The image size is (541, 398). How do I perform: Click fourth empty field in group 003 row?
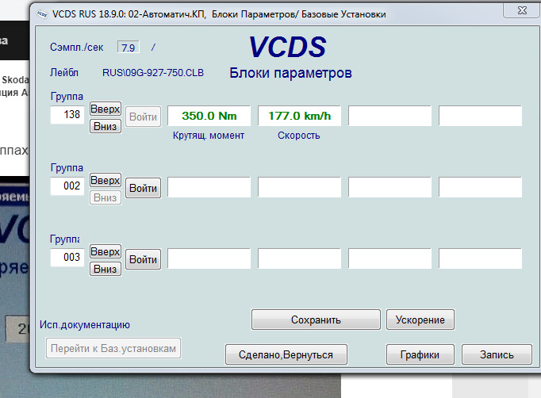click(x=480, y=258)
